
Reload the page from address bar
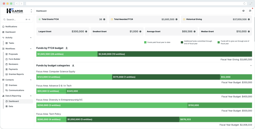[x=244, y=4]
